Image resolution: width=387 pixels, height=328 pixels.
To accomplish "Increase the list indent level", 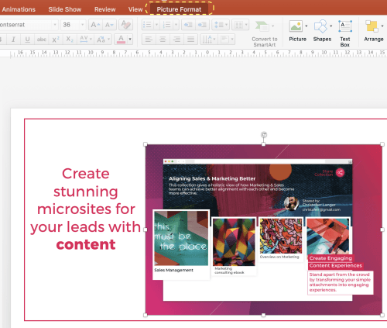I will click(202, 25).
